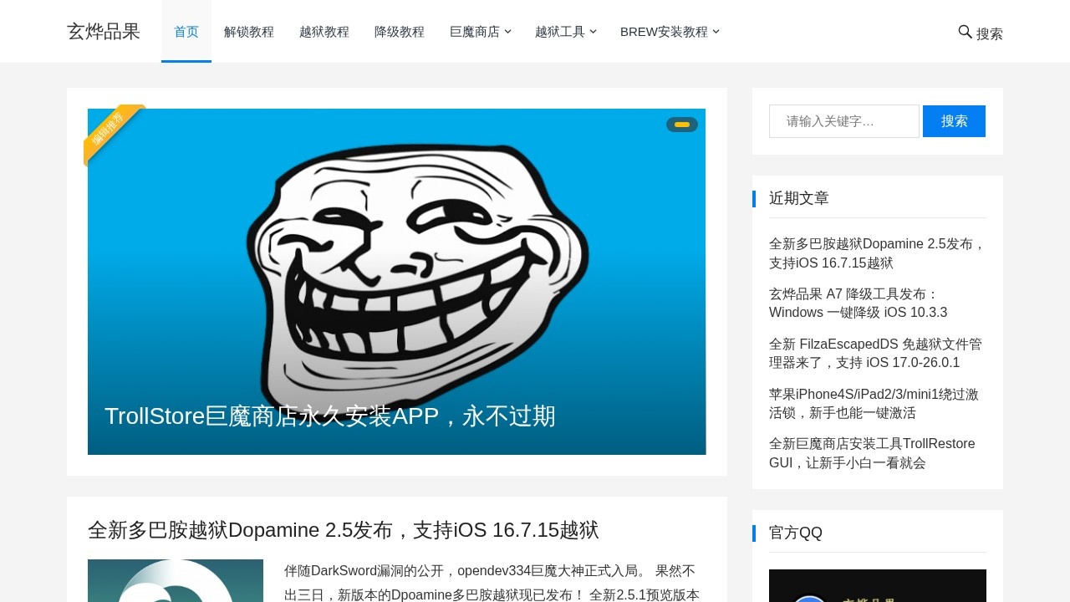Open recent post TrollRestore GUI 安装工具
The height and width of the screenshot is (602, 1070).
coord(872,453)
